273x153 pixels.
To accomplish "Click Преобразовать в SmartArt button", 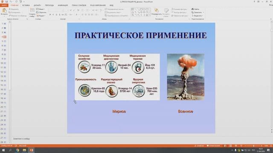I will (x=116, y=16).
